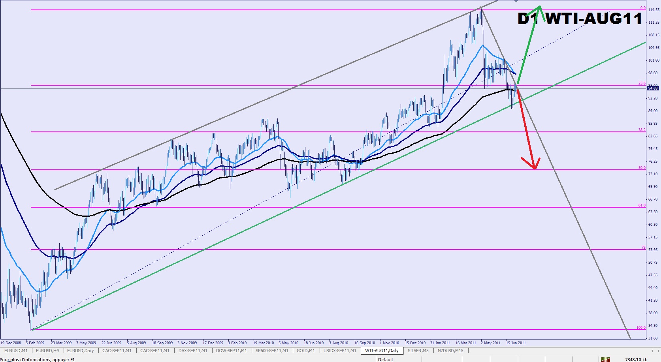This screenshot has height=362, width=661.
Task: Click the connection status bars icon
Action: [605, 359]
